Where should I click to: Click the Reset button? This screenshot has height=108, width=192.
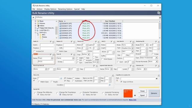(142, 91)
